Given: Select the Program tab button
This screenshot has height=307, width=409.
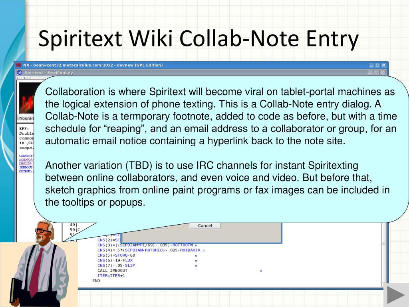Looking at the screenshot, I should (26, 118).
